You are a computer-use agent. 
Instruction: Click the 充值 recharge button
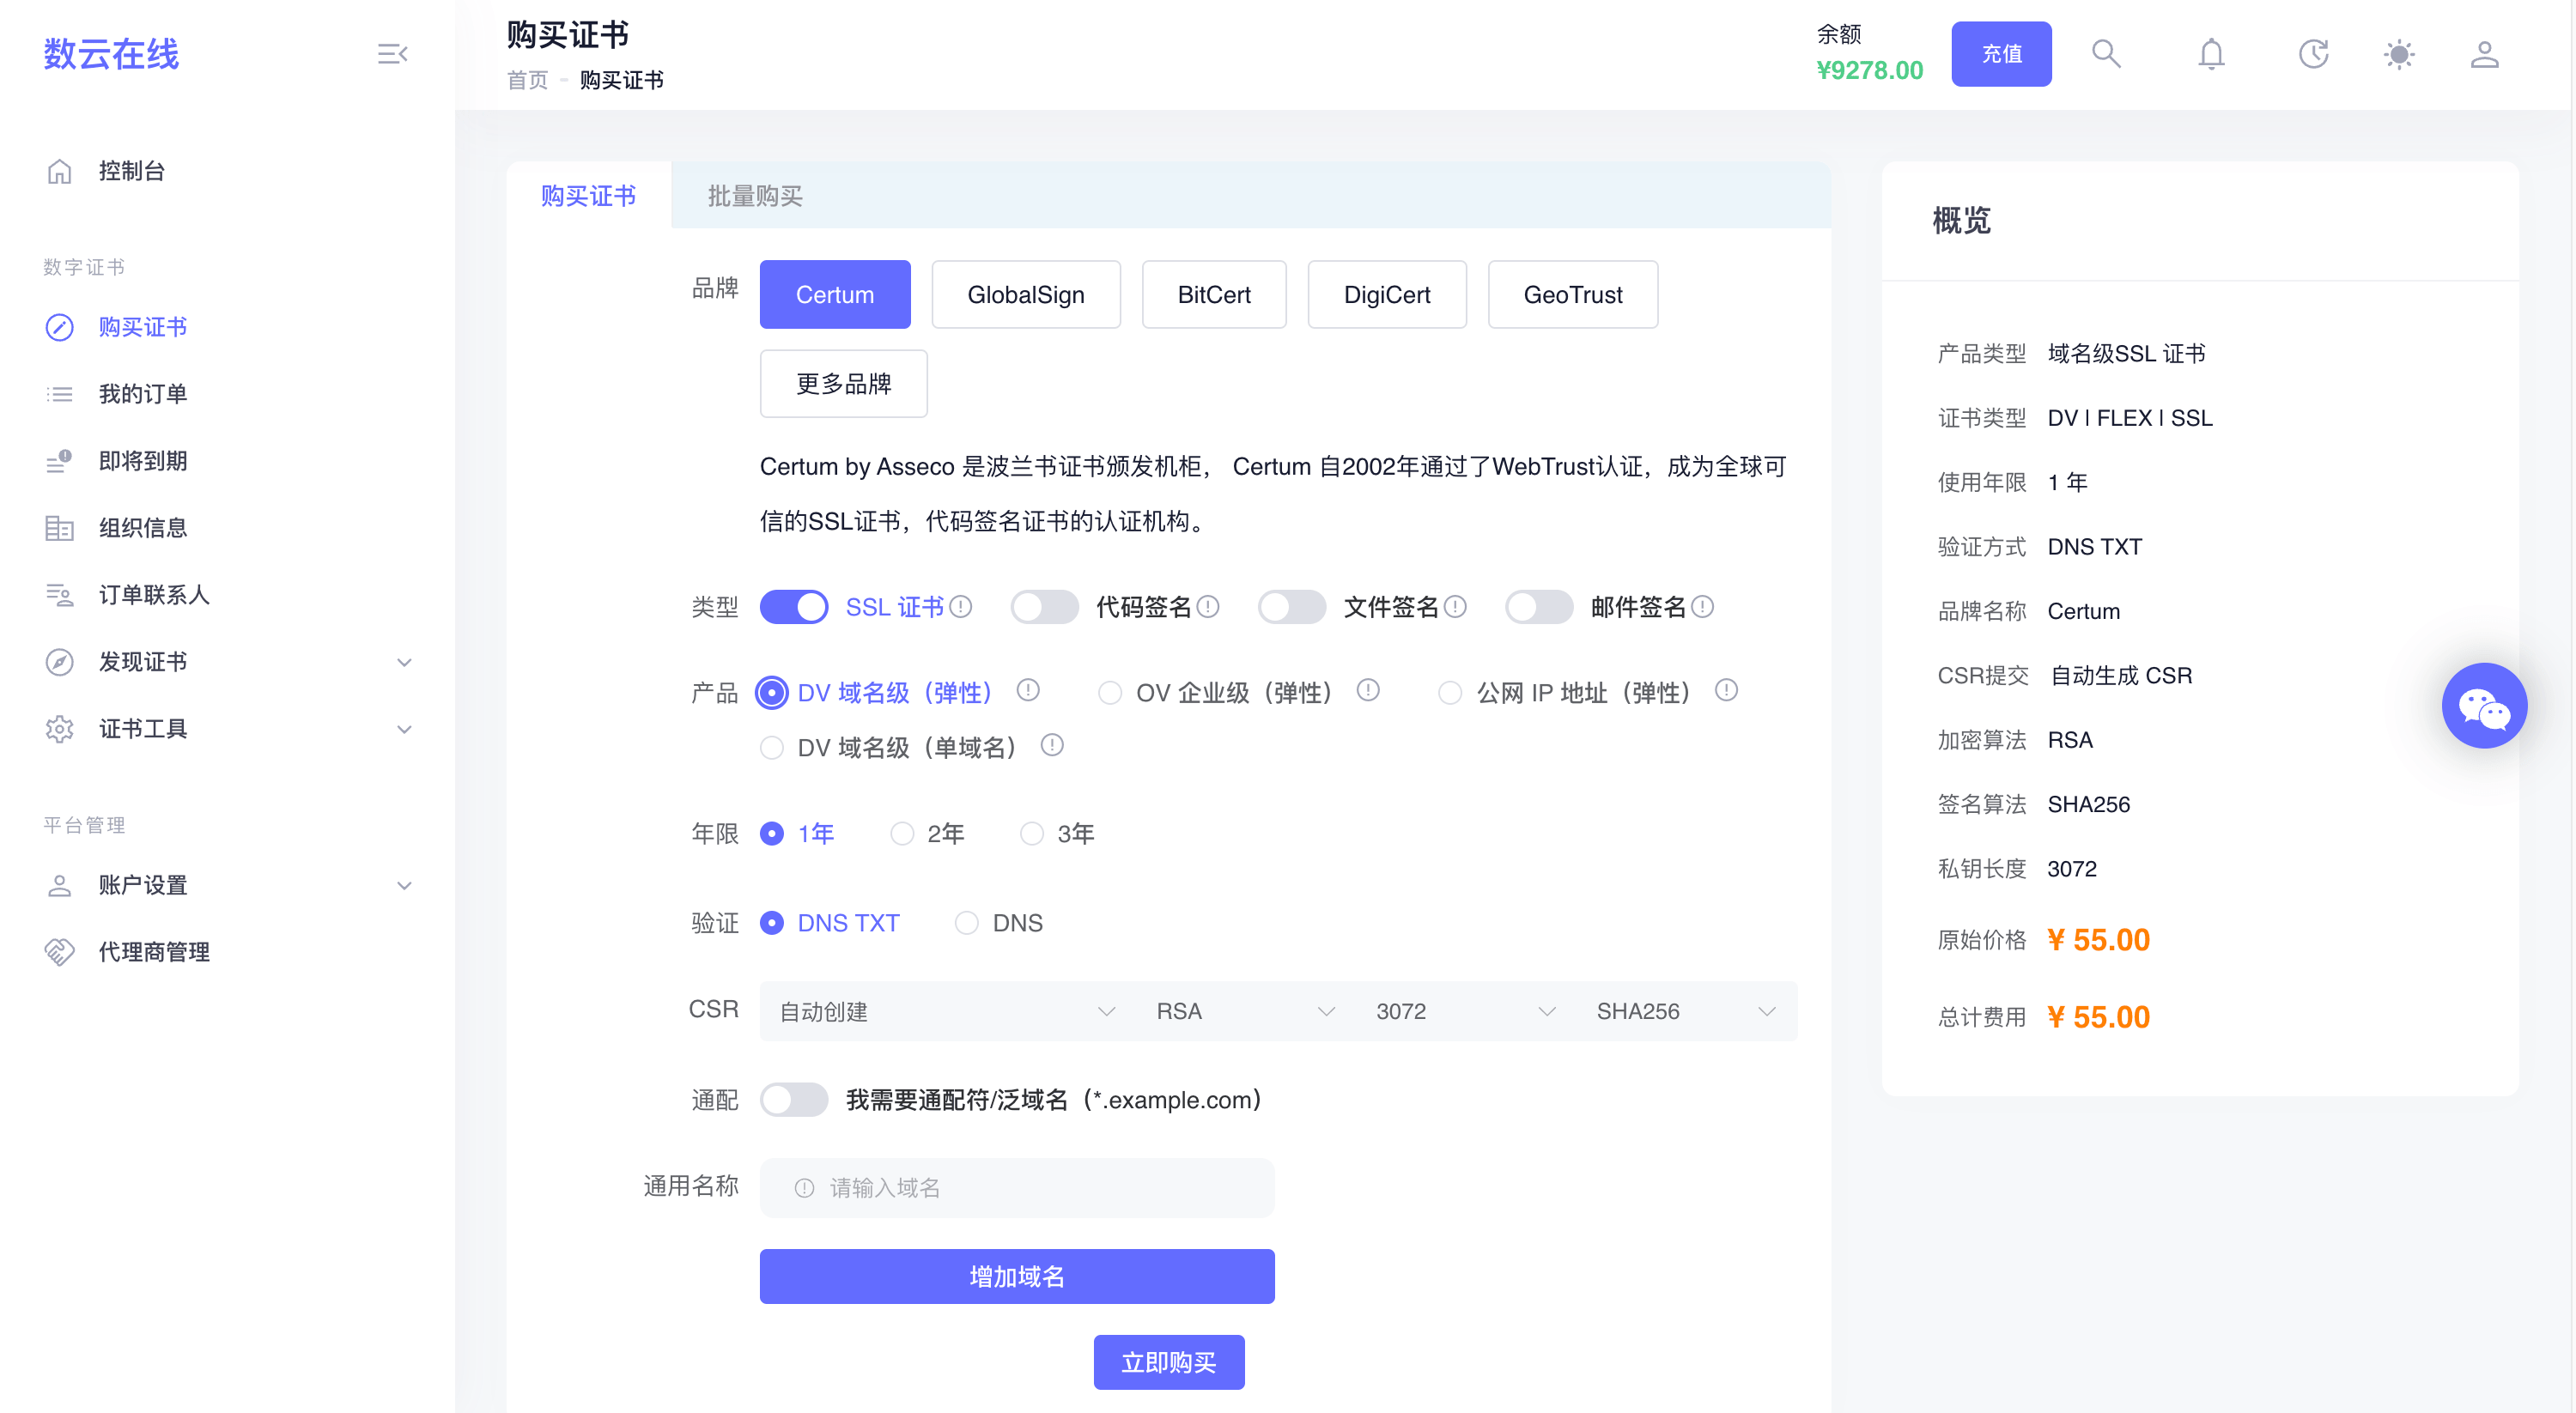[x=2001, y=54]
